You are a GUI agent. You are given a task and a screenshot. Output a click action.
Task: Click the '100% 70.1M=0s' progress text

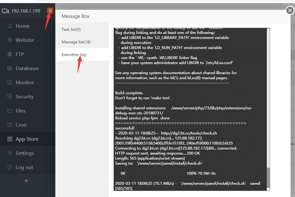pyautogui.click(x=201, y=173)
